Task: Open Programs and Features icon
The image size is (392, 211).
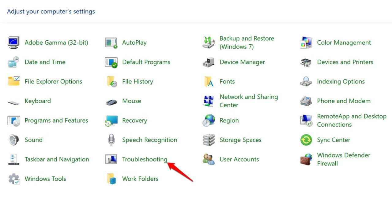Action: point(14,120)
